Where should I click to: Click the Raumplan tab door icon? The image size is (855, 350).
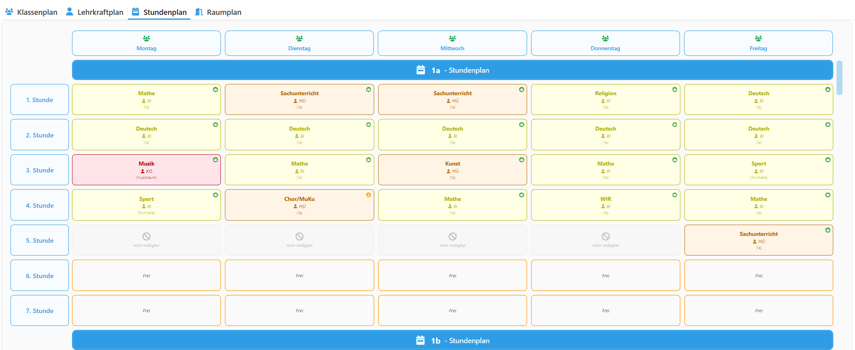(x=199, y=12)
